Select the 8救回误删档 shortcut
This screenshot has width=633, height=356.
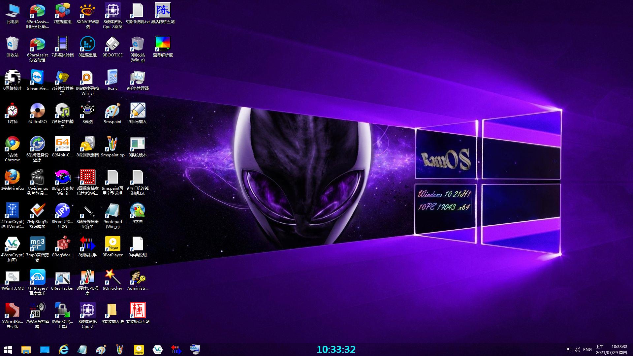(x=88, y=147)
